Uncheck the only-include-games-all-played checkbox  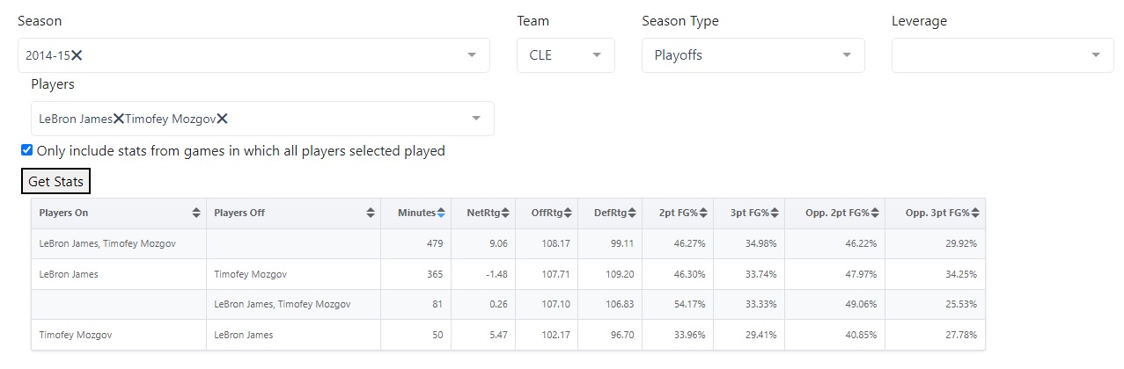pos(26,150)
